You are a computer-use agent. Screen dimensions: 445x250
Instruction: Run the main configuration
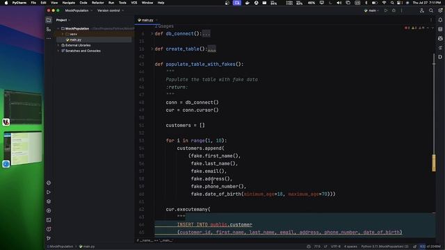tap(386, 10)
